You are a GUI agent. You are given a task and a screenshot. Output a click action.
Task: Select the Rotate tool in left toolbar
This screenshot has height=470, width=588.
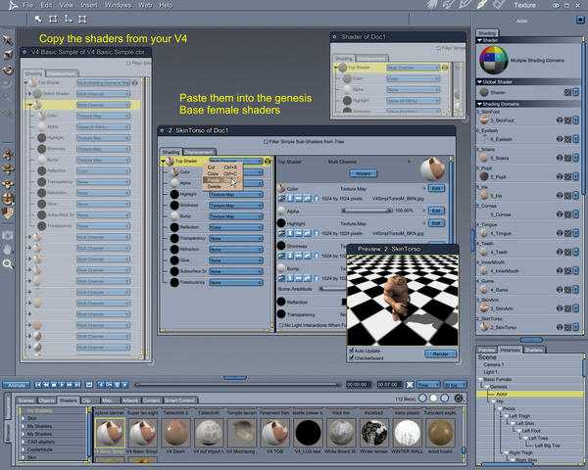[x=8, y=70]
